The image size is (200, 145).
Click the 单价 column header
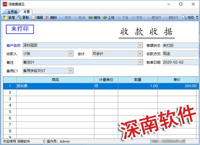pyautogui.click(x=177, y=80)
